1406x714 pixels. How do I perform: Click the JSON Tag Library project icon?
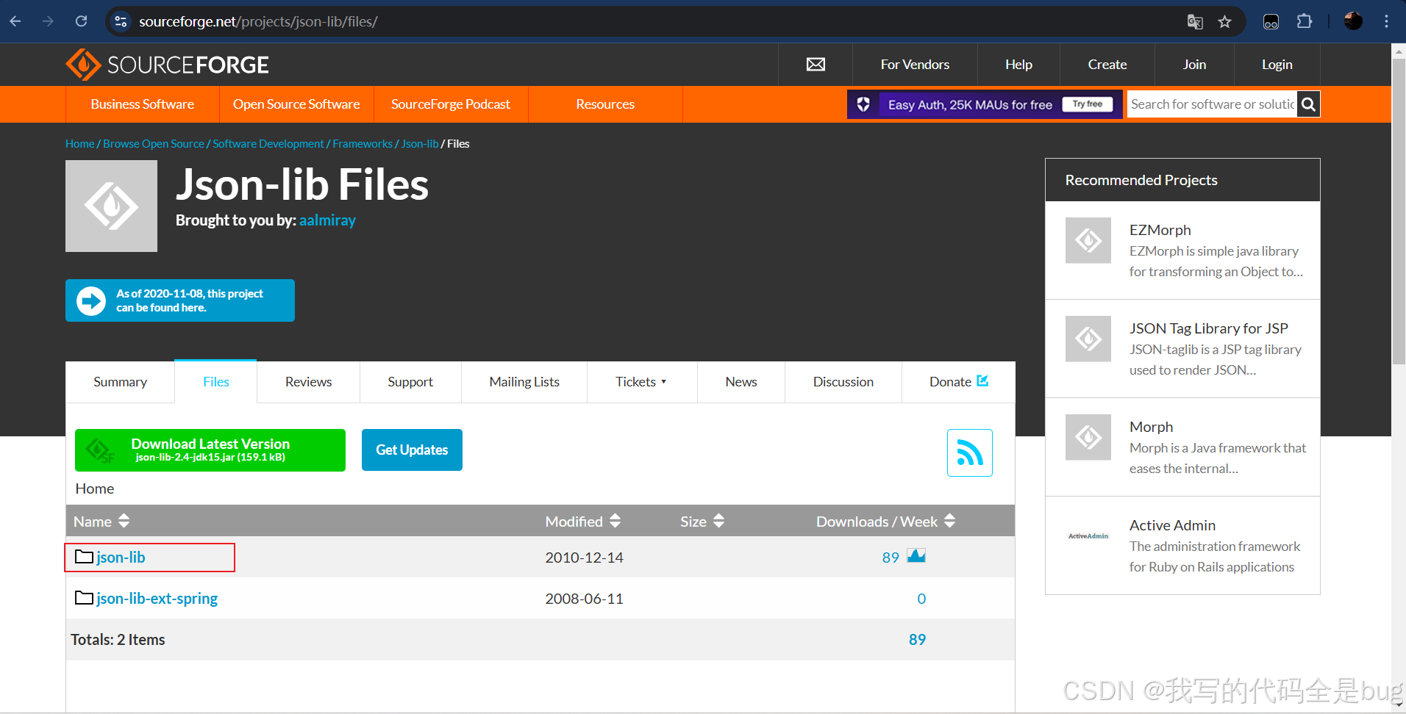[x=1088, y=339]
